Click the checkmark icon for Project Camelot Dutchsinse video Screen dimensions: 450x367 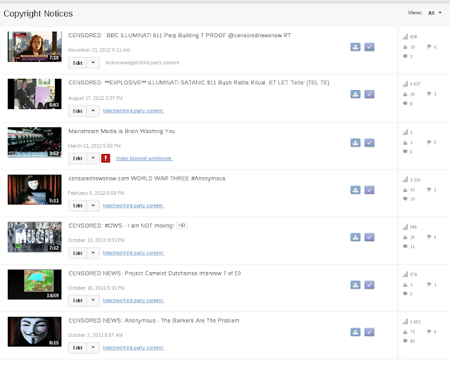(x=369, y=285)
